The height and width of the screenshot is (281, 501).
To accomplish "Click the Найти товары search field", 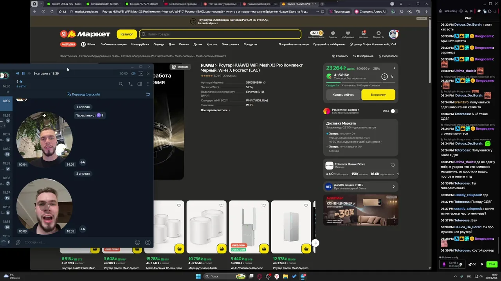I will pyautogui.click(x=220, y=34).
